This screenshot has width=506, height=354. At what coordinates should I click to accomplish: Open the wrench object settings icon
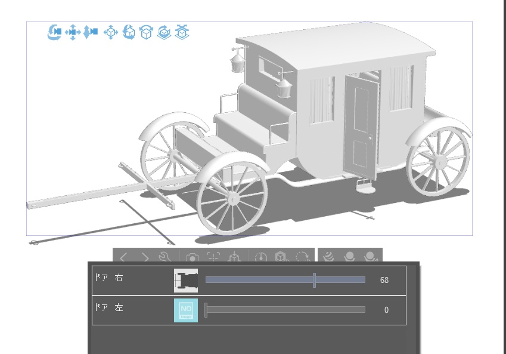(165, 257)
